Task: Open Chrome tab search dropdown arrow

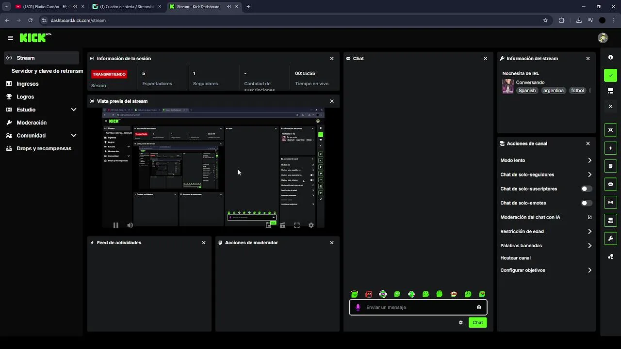Action: click(x=6, y=7)
